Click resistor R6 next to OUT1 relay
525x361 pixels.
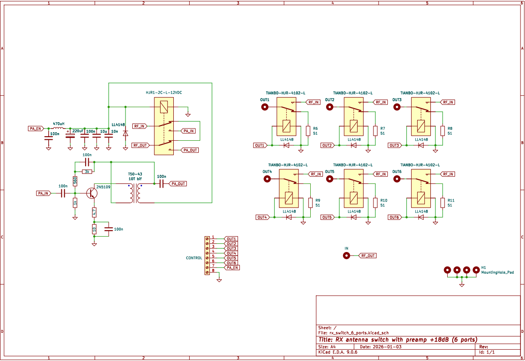[x=308, y=131]
